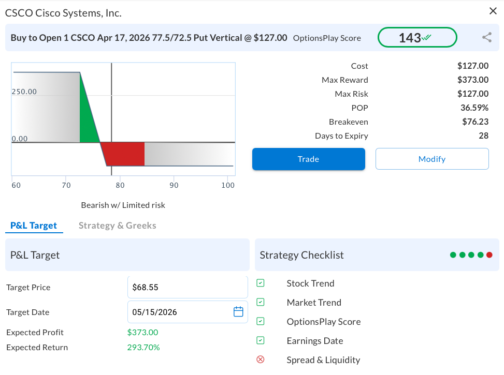Click the Earnings Date label
The height and width of the screenshot is (375, 504).
click(x=315, y=341)
